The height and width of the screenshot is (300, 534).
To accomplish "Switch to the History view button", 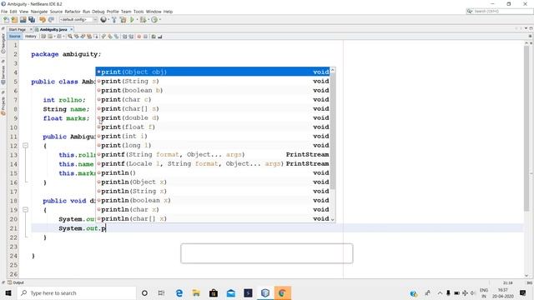I will 30,37.
